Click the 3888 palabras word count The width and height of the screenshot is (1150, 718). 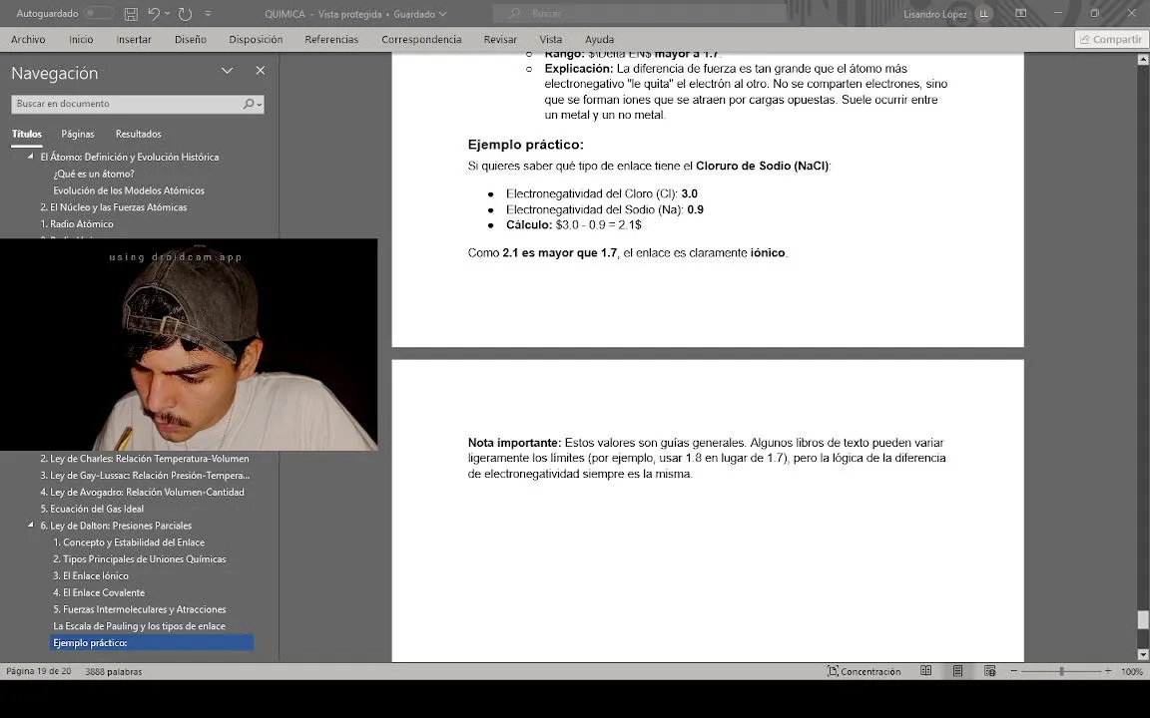[114, 671]
